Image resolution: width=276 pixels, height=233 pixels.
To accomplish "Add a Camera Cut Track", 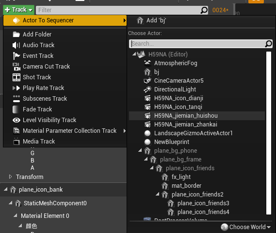I will tap(65, 67).
